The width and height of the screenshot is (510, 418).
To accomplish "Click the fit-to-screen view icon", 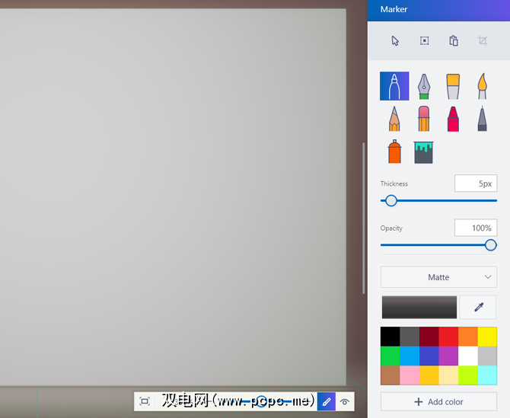I will pyautogui.click(x=145, y=401).
